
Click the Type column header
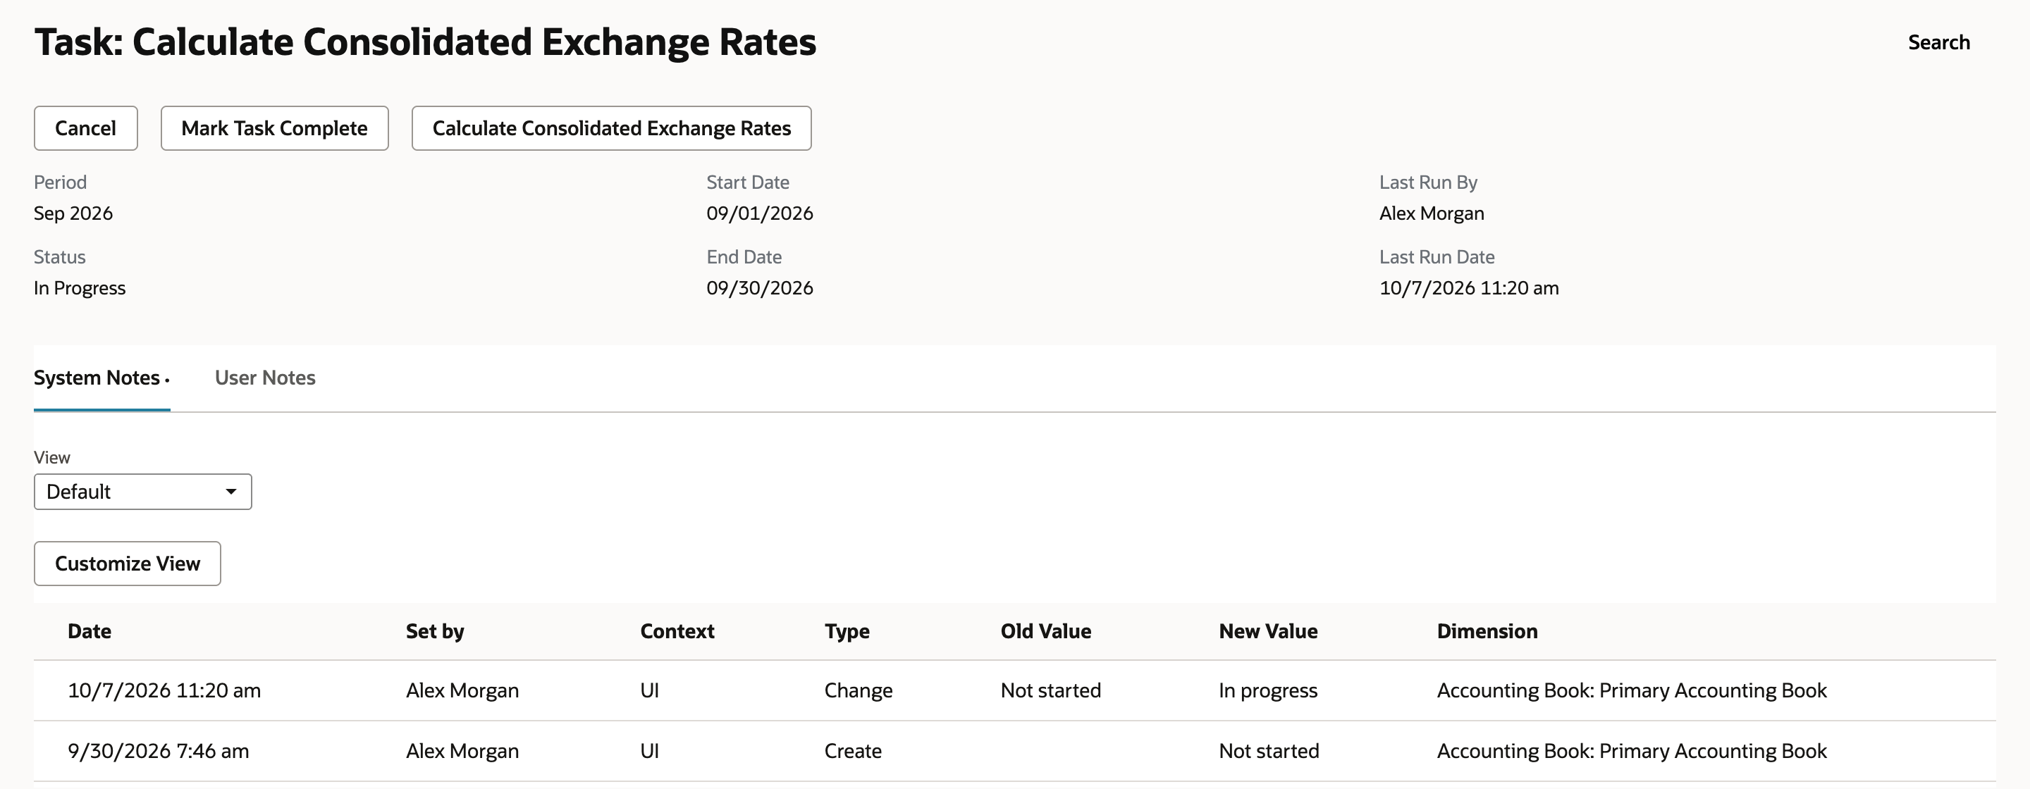[847, 630]
